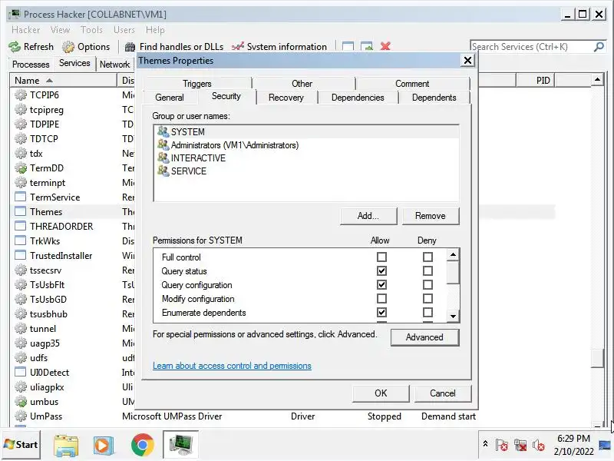Click the Add... button
The height and width of the screenshot is (461, 614).
[368, 216]
